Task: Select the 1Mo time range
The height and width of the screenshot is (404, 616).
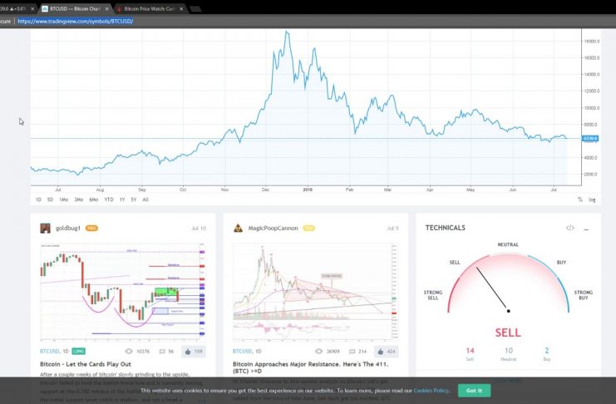Action: [x=64, y=200]
